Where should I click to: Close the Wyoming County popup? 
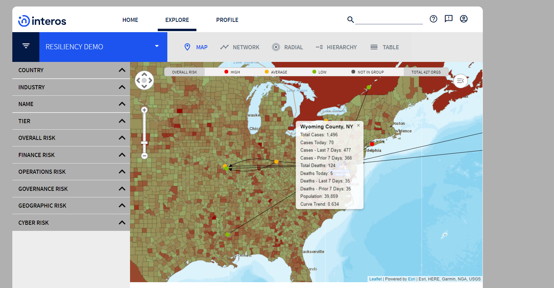(x=358, y=125)
